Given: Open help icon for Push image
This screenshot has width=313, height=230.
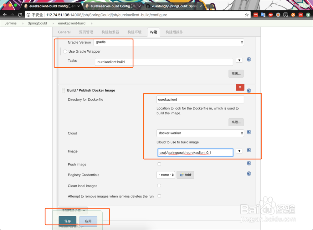Looking at the screenshot, I should tap(249, 163).
